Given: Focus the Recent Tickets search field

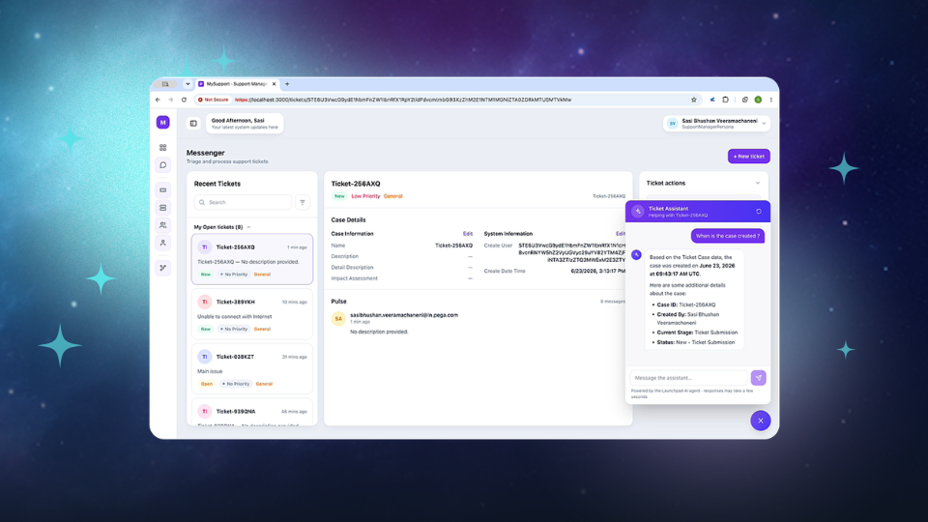Looking at the screenshot, I should coord(243,202).
